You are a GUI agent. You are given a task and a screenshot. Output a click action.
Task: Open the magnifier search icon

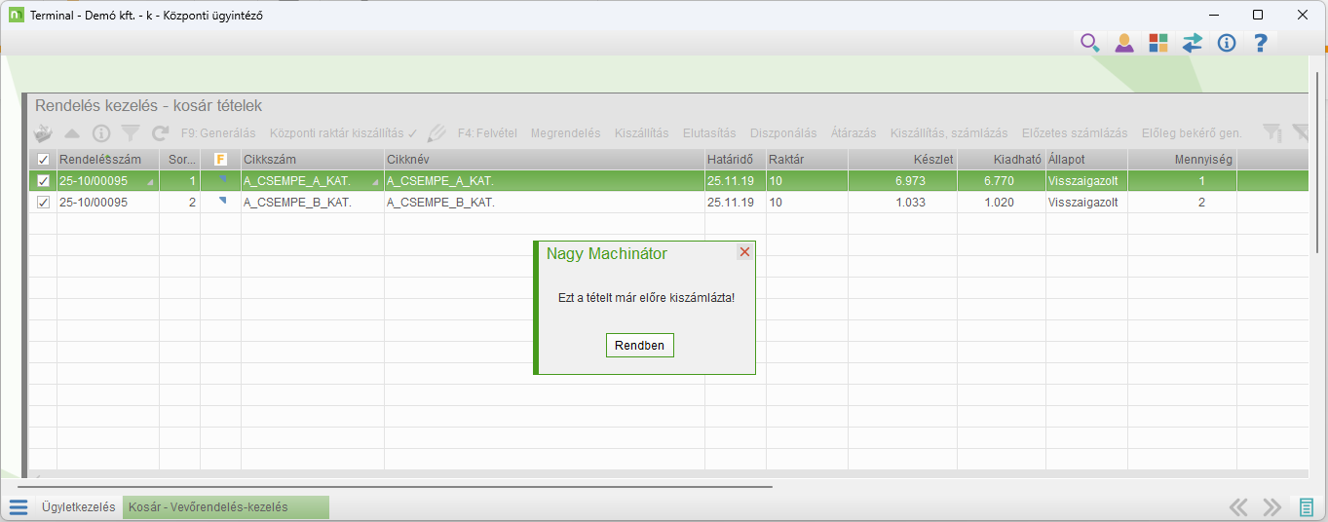1089,43
